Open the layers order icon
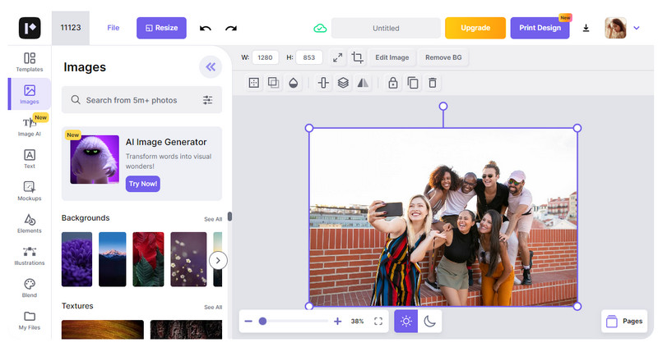This screenshot has width=658, height=347. pos(344,83)
